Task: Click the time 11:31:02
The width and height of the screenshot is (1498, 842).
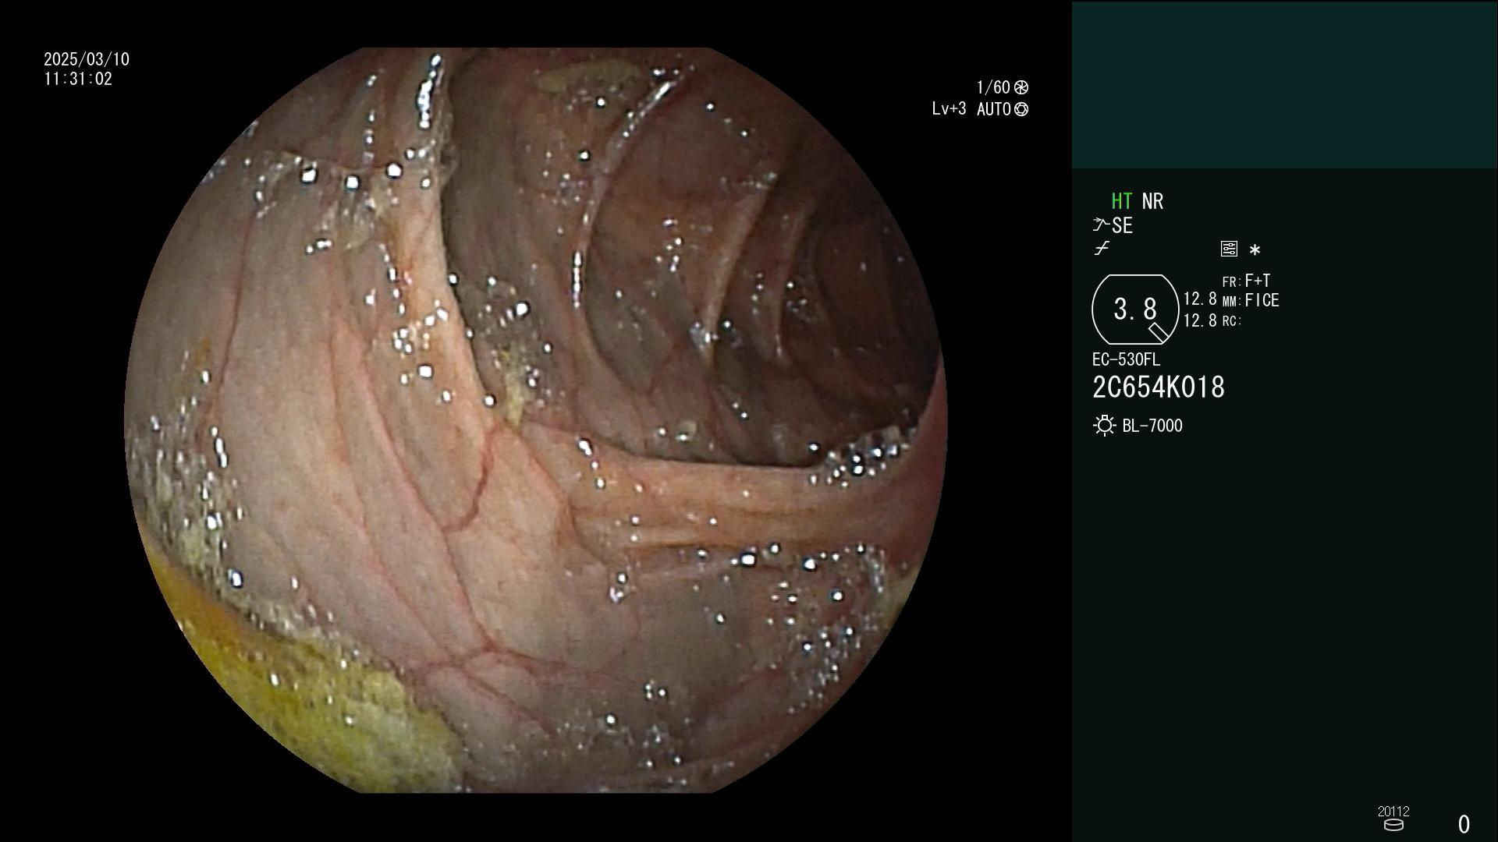Action: pyautogui.click(x=78, y=79)
